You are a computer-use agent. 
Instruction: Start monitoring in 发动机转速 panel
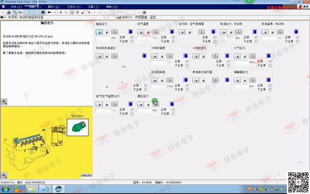154,80
